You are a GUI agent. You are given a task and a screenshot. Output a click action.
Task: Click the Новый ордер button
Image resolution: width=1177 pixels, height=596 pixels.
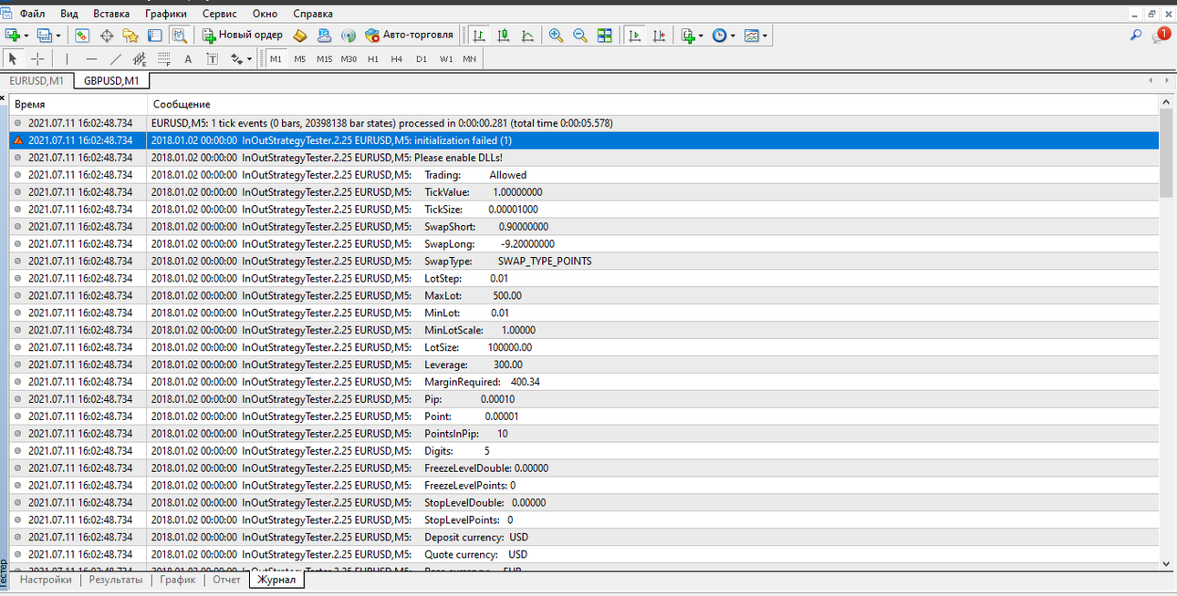pyautogui.click(x=242, y=35)
